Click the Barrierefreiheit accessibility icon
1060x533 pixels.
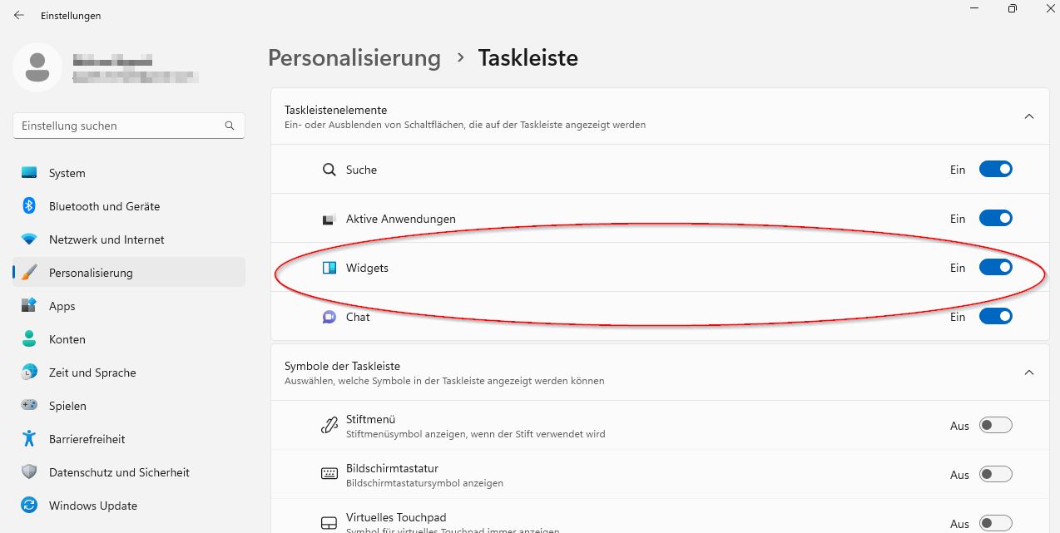click(29, 439)
